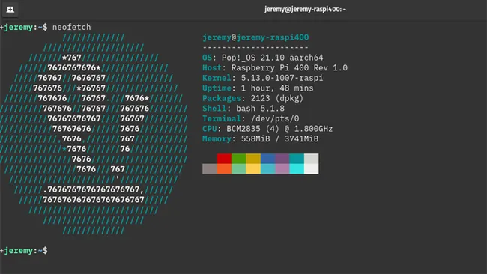Click the Uptime line in neofetch output
Image resolution: width=487 pixels, height=274 pixels.
tap(258, 88)
